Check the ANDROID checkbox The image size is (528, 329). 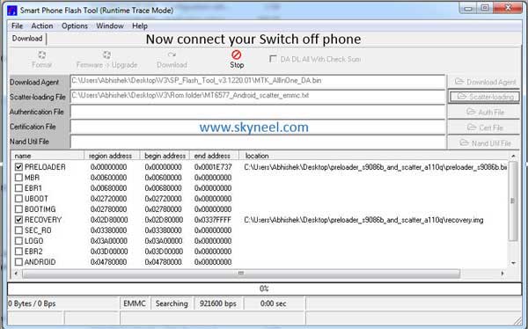(18, 261)
